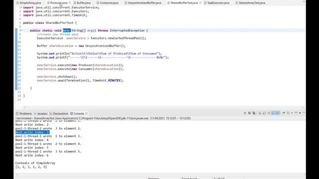Toggle Show Console When Standard Error Changes
319x179 pixels.
278,113
